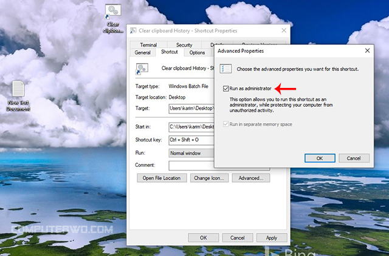
Task: Click Cancel in Shortcut Properties window
Action: tap(238, 238)
